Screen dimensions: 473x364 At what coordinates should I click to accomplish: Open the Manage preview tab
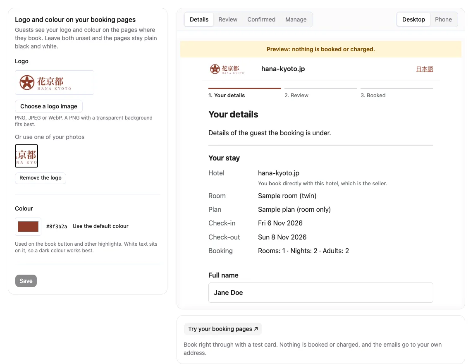tap(296, 19)
